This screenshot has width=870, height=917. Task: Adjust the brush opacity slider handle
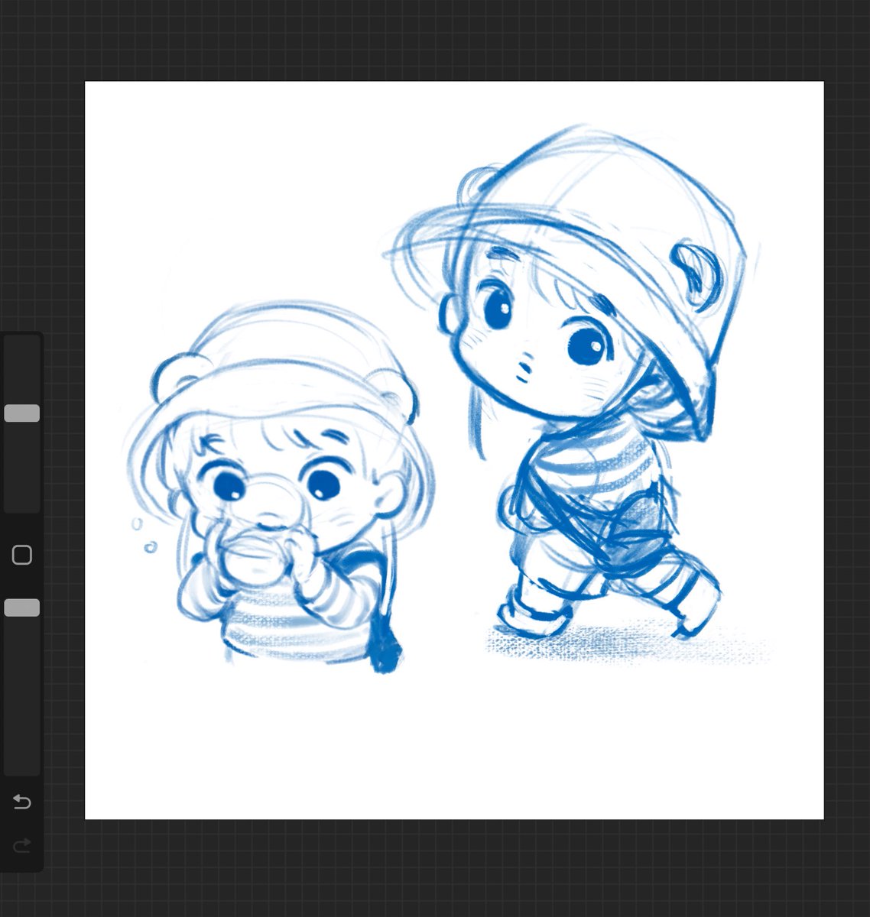21,608
